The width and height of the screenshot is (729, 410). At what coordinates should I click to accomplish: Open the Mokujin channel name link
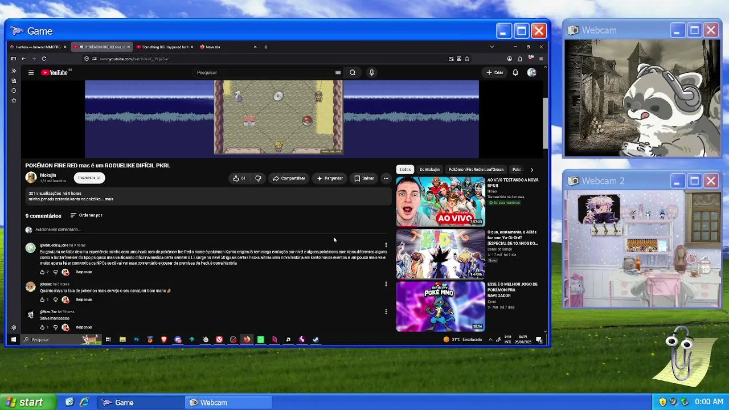(x=48, y=175)
